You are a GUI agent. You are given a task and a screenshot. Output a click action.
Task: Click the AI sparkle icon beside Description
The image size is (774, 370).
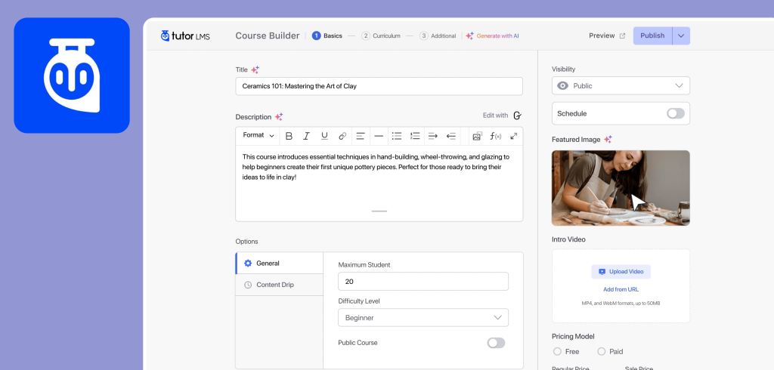pyautogui.click(x=279, y=117)
